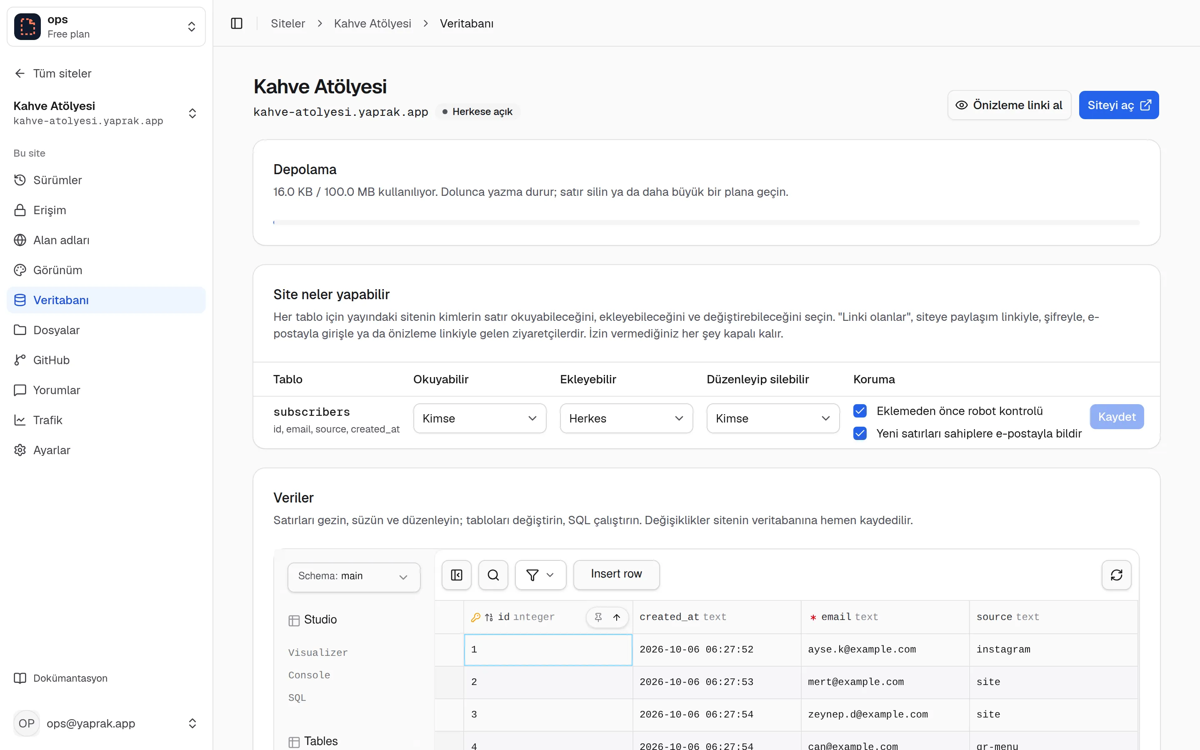Image resolution: width=1200 pixels, height=750 pixels.
Task: Click the Dokümantasyon book icon
Action: pos(20,678)
